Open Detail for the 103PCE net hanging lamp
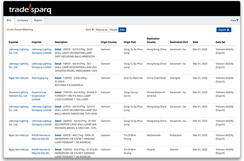244x161 pixels. 58,150
